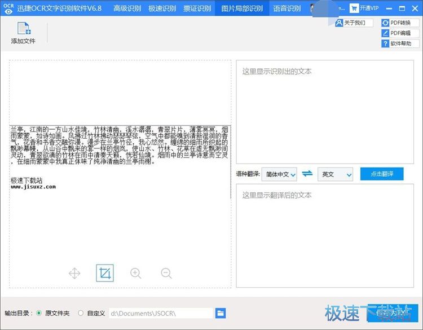Open PDF转换 tool
The height and width of the screenshot is (330, 423).
pyautogui.click(x=400, y=23)
